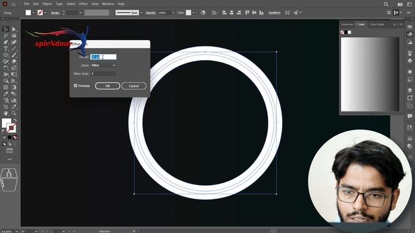This screenshot has width=415, height=233.
Task: Select the Hand tool
Action: (x=6, y=113)
